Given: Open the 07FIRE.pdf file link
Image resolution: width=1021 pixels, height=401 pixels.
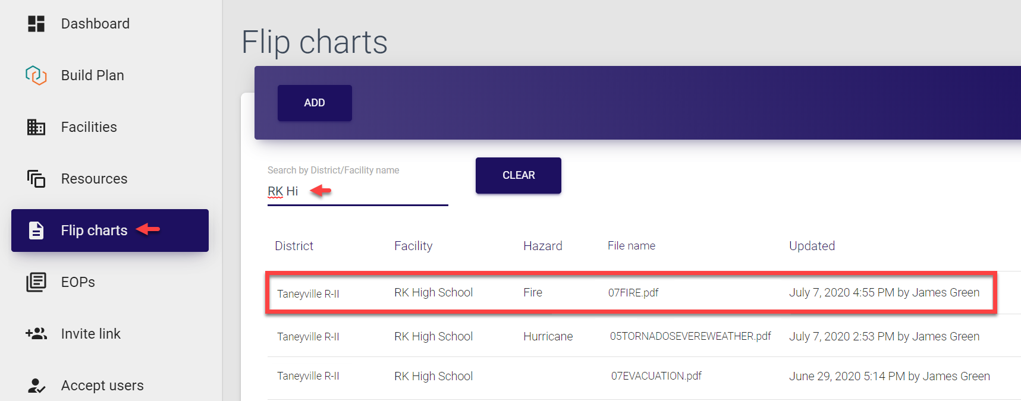Looking at the screenshot, I should point(633,293).
